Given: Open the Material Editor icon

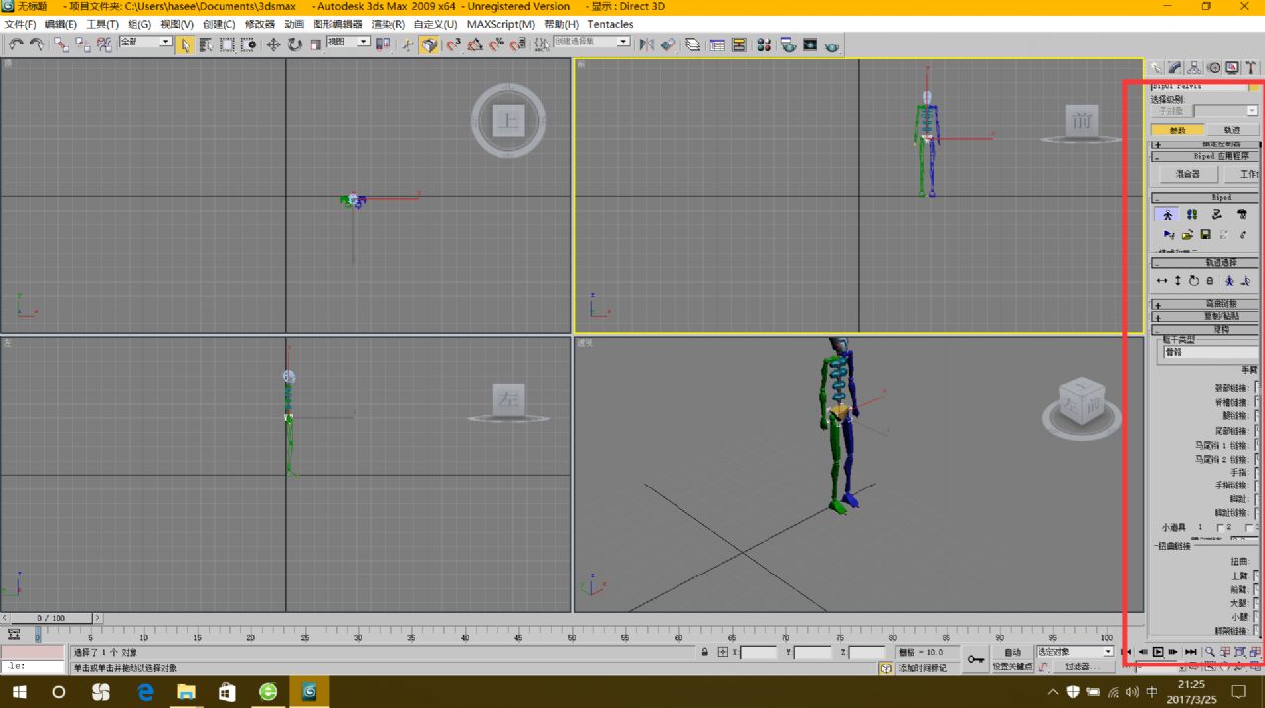Looking at the screenshot, I should click(x=764, y=44).
